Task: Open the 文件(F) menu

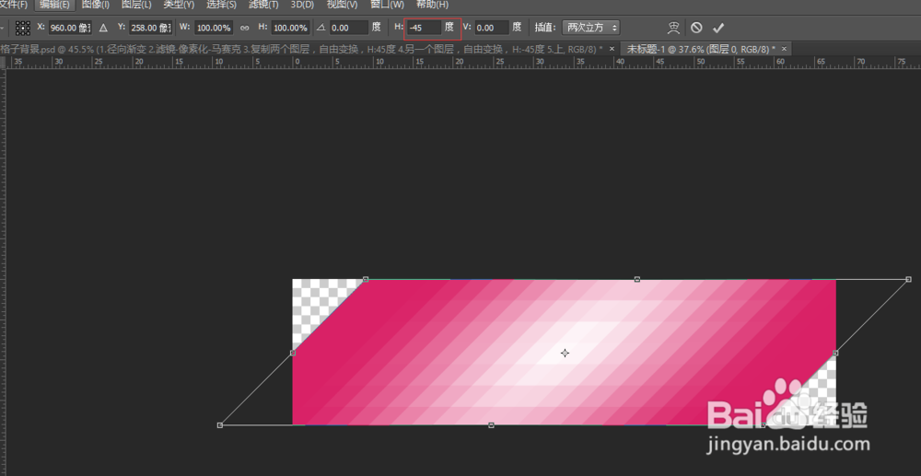Action: (x=14, y=5)
